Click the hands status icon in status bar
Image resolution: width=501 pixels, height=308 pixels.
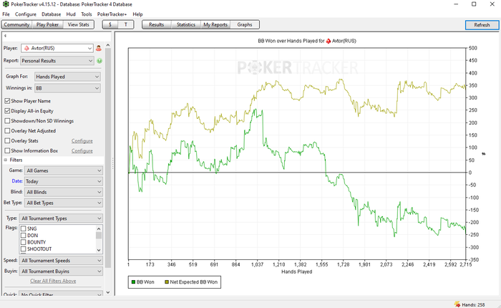[457, 304]
